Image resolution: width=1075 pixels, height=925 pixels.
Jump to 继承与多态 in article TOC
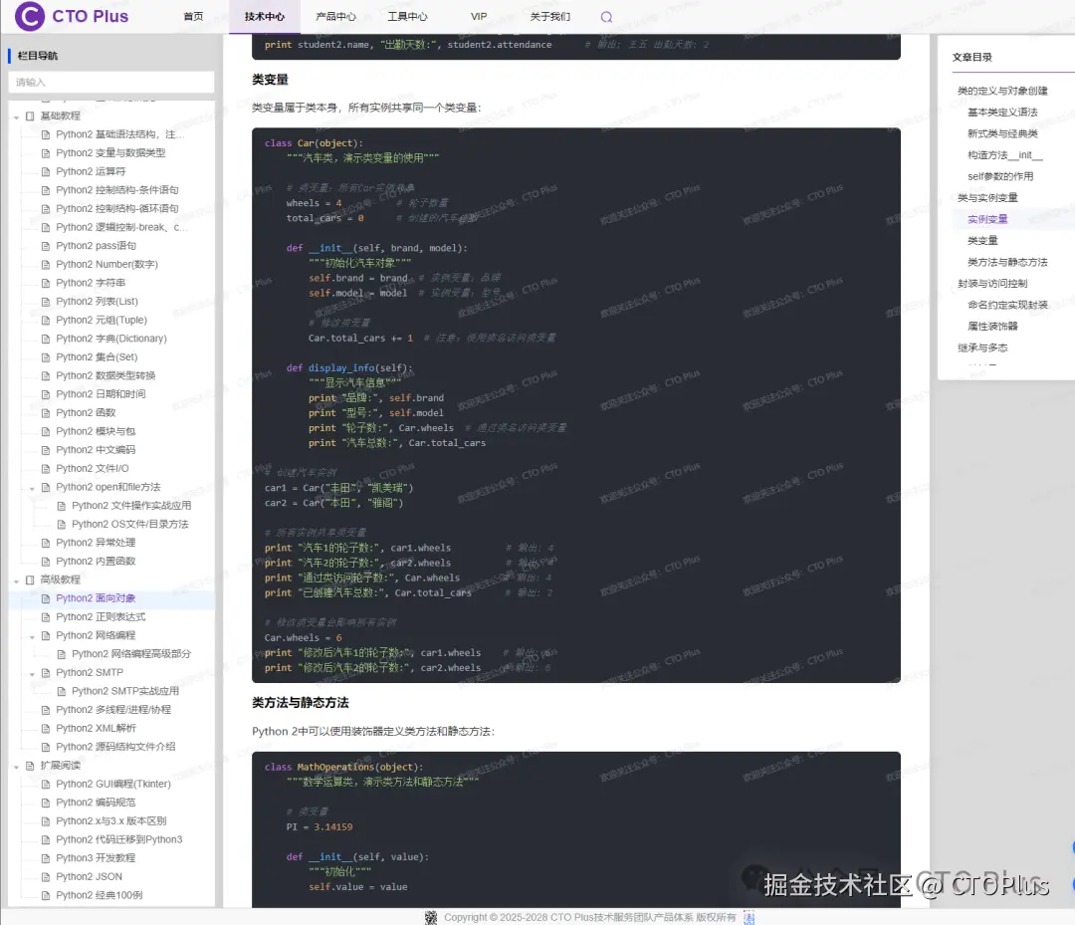click(982, 347)
